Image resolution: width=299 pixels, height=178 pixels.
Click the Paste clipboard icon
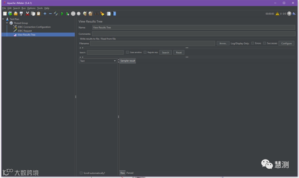pos(38,14)
